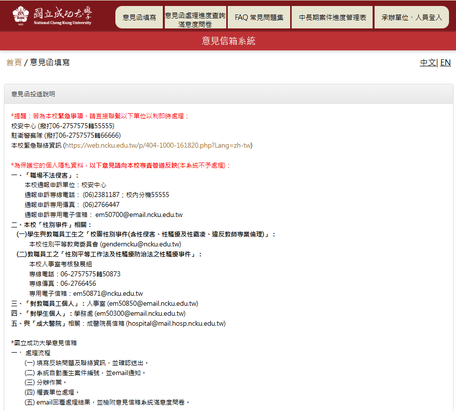Switch language to EN

click(445, 62)
